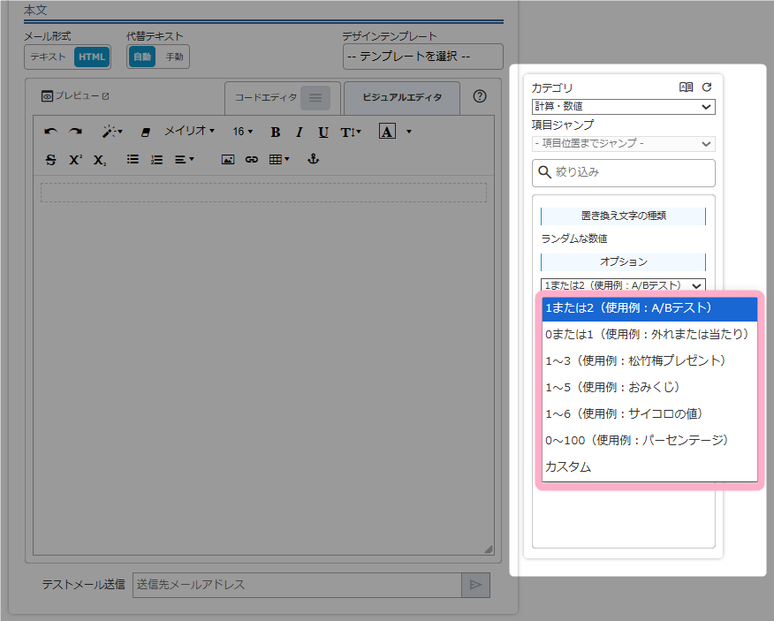Click the 送信先メールアドレス input field
The width and height of the screenshot is (774, 621).
tap(297, 585)
